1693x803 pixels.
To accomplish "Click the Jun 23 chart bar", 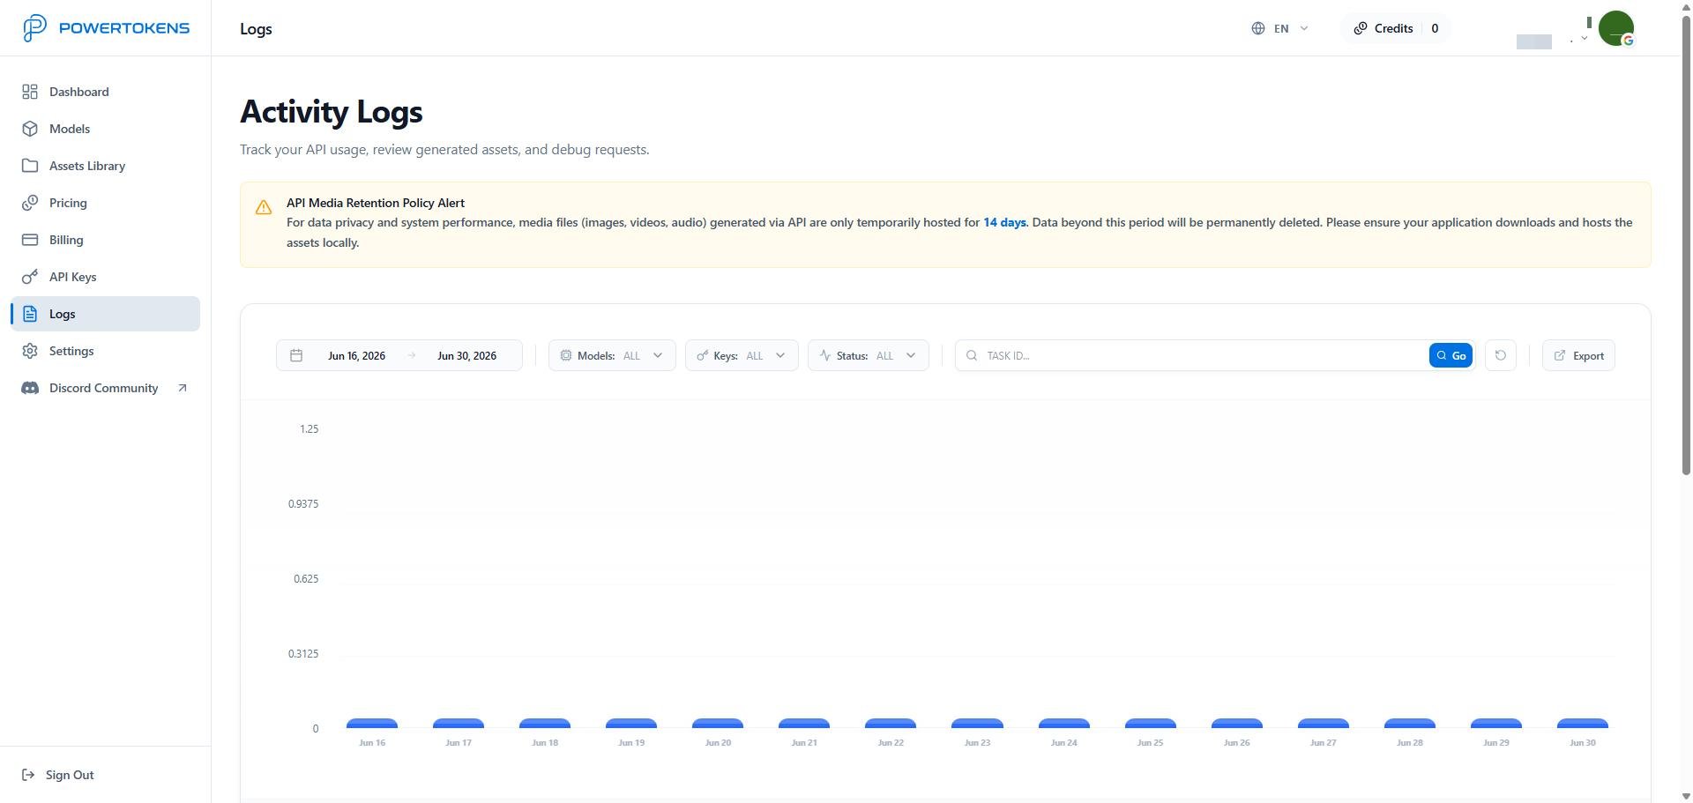I will coord(977,724).
